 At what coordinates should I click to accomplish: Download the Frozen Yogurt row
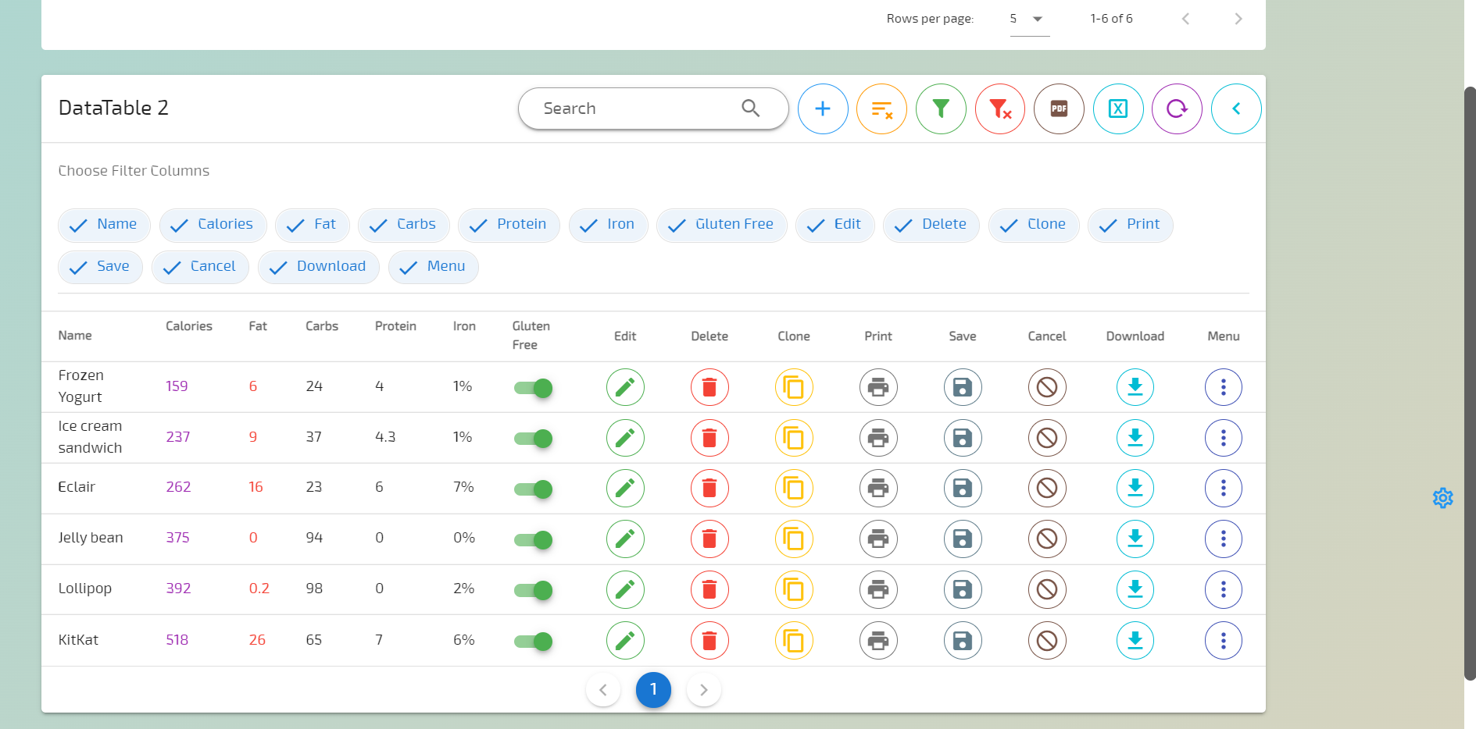coord(1135,387)
